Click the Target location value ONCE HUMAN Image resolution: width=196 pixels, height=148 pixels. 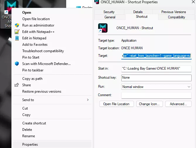(132, 48)
